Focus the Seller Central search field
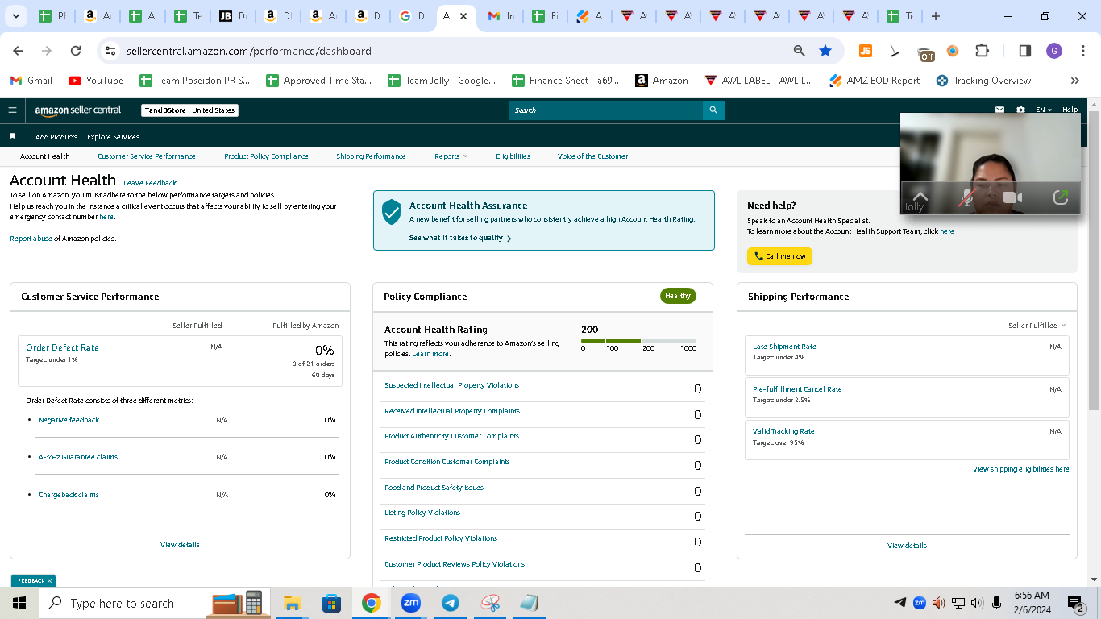This screenshot has height=619, width=1101. tap(606, 110)
